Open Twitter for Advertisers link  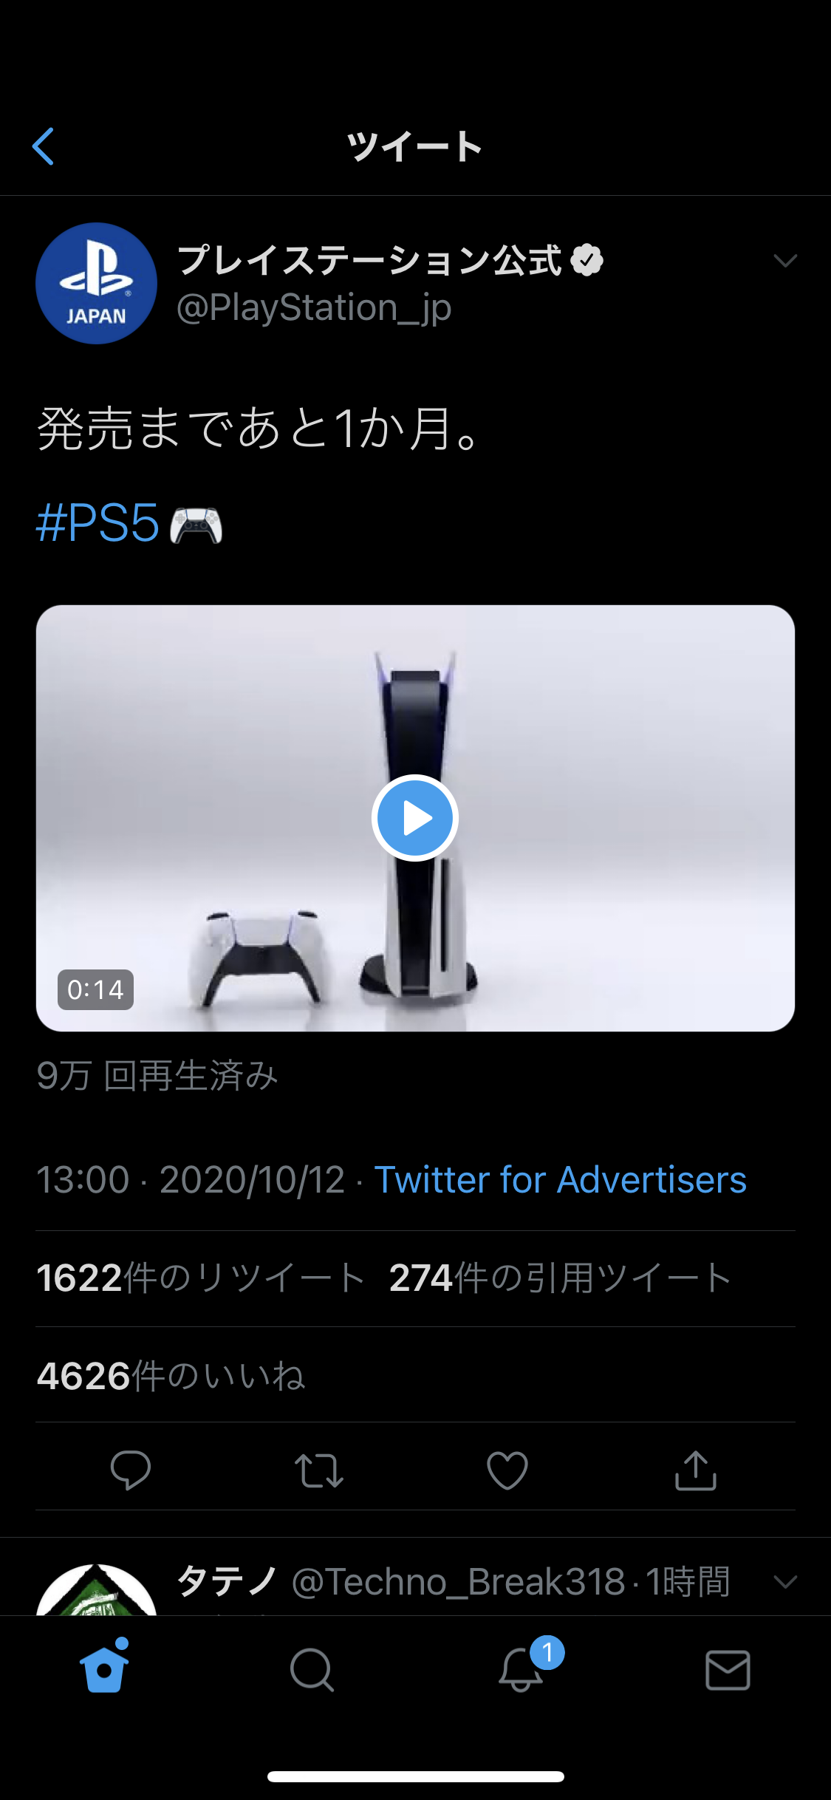point(560,1179)
